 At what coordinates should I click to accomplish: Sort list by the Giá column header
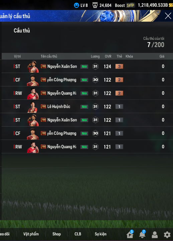(x=162, y=57)
